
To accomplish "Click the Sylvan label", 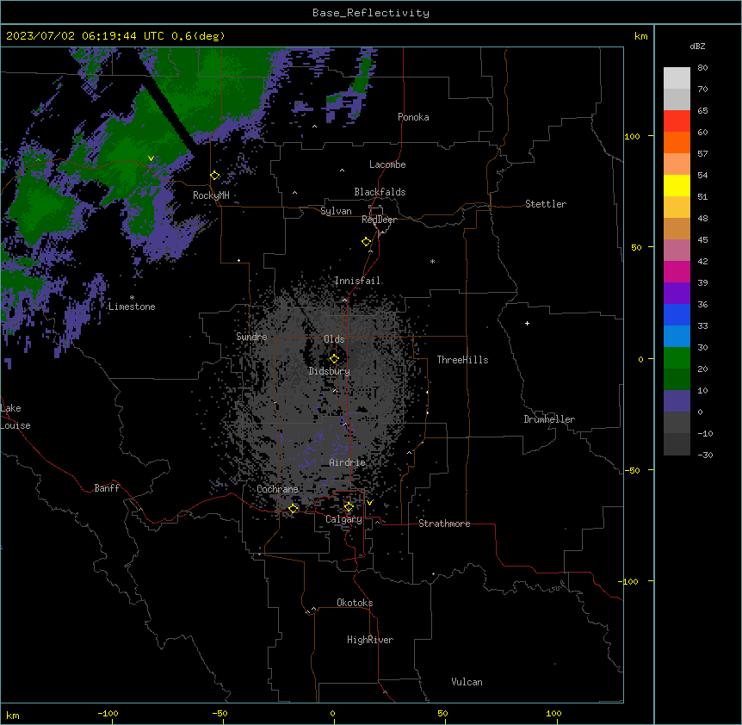I will click(336, 211).
